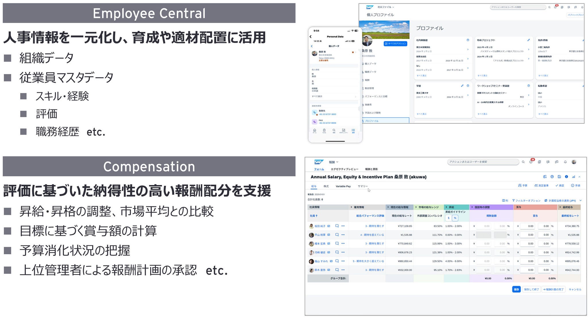
Task: Click profile card icon next to 鈴木 亜弥
Action: [329, 270]
